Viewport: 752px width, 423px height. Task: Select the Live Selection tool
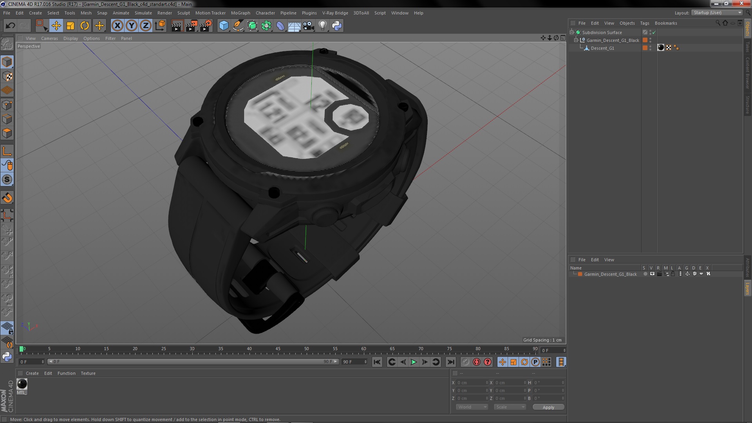(x=42, y=26)
